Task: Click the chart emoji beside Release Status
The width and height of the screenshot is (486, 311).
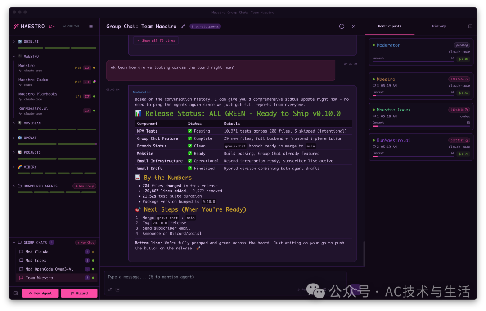Action: (138, 114)
